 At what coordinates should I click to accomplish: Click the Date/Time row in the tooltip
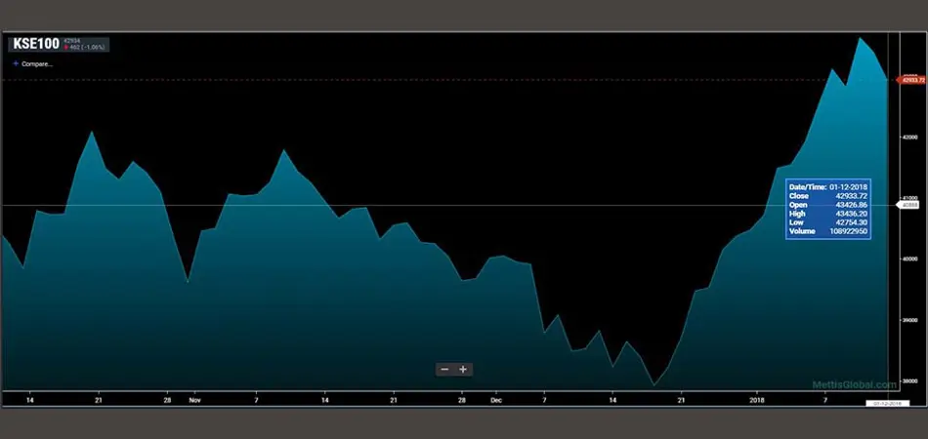[x=828, y=186]
